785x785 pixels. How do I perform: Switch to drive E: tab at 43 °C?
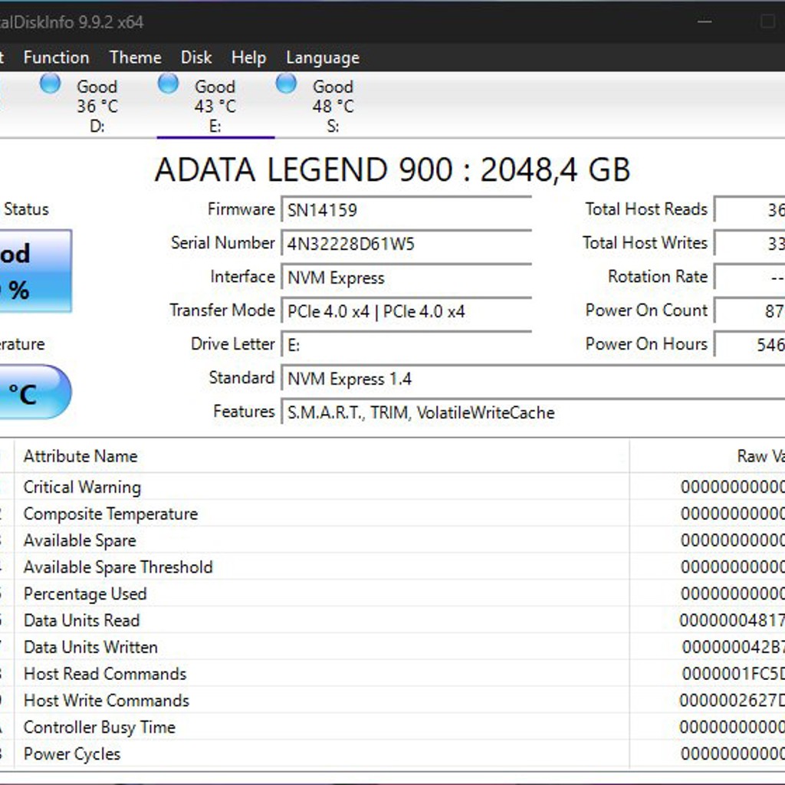tap(215, 106)
